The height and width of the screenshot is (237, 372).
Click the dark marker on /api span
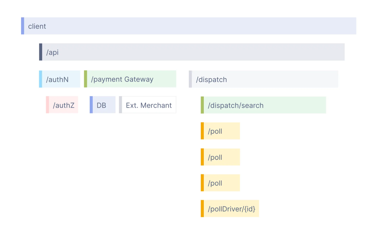pyautogui.click(x=41, y=52)
